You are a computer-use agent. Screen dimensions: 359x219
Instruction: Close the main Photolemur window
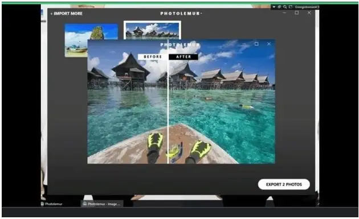(x=309, y=13)
